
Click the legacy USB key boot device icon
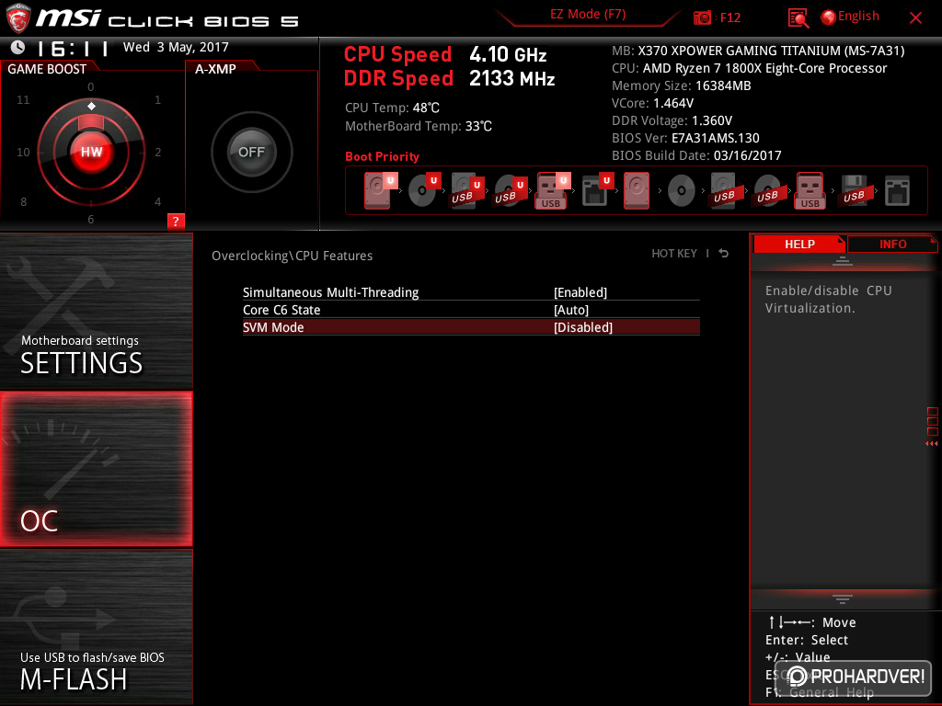pyautogui.click(x=810, y=190)
